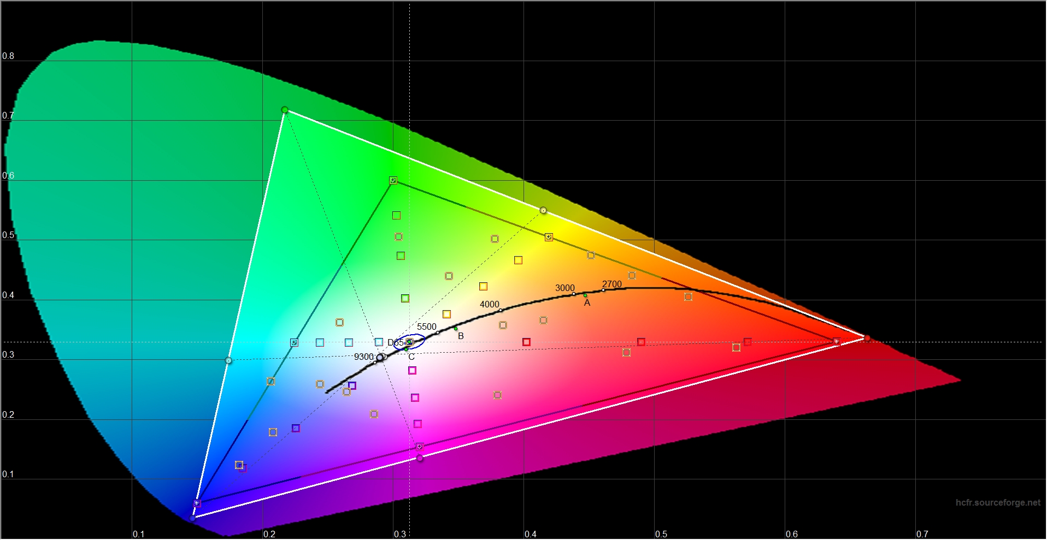Screen dimensions: 1047x540
Task: Click the measured cyan secondary circle marker
Action: point(228,360)
